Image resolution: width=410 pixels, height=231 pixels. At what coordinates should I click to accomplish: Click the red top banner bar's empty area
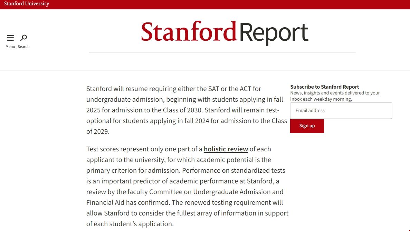242,4
